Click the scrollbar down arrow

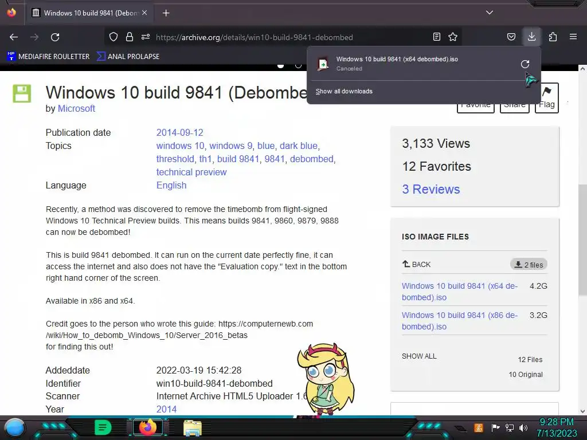coord(582,411)
